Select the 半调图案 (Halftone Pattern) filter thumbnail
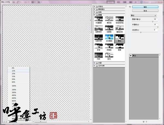This screenshot has height=125, width=164. 98,20
